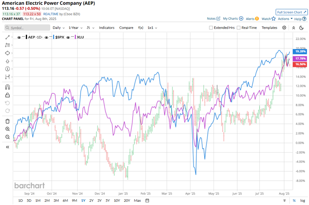Image resolution: width=309 pixels, height=205 pixels.
Task: Open the 1-Year period dropdown
Action: 76,28
